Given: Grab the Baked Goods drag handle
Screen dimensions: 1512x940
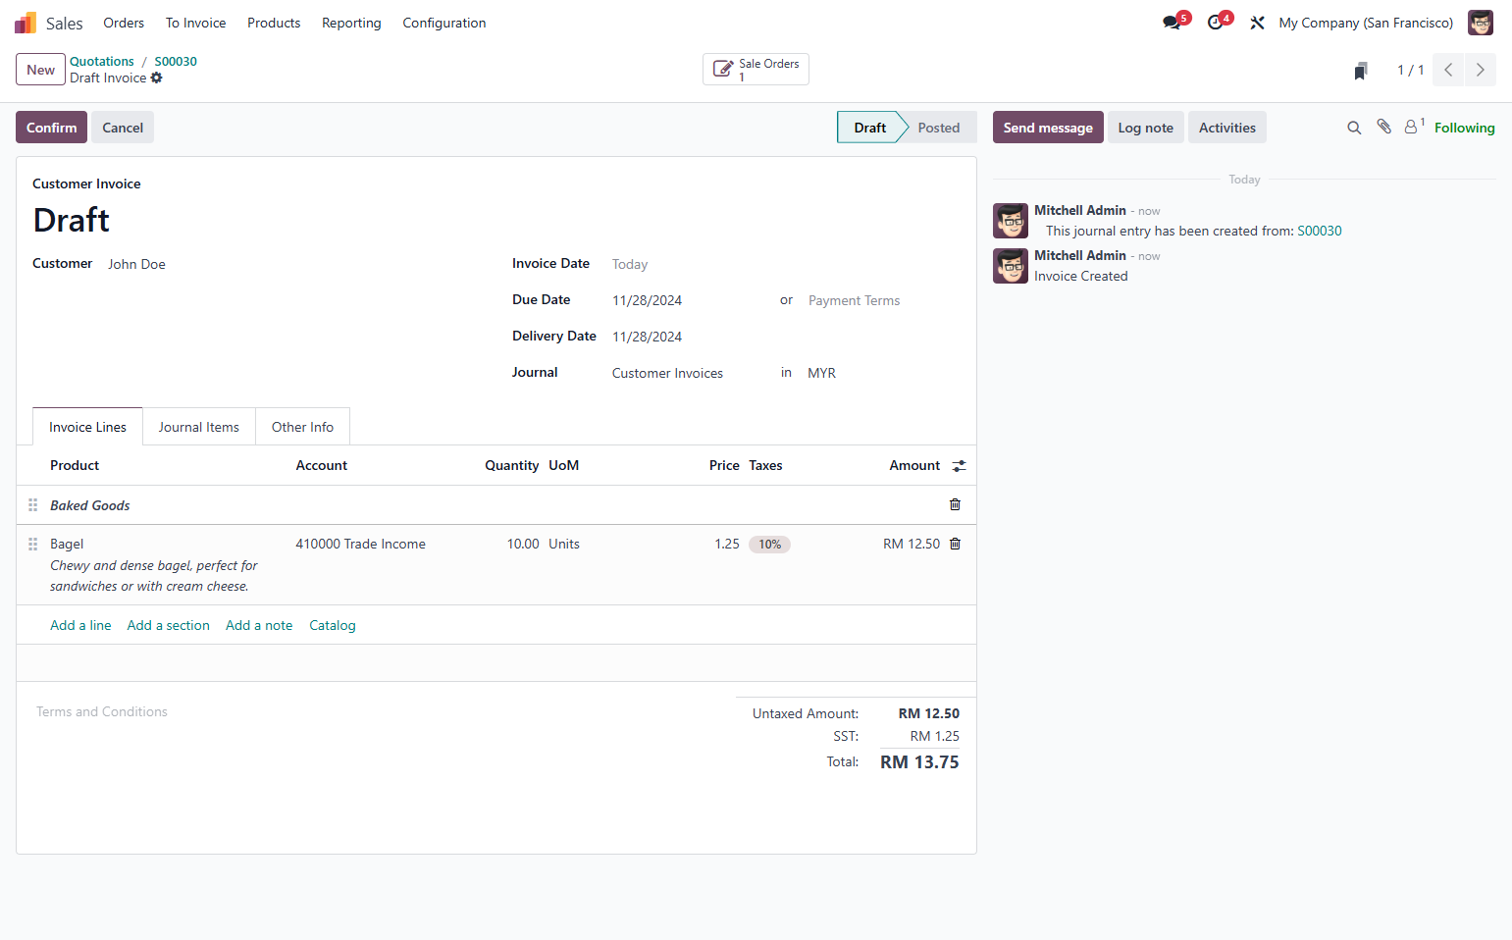Looking at the screenshot, I should click(x=33, y=504).
